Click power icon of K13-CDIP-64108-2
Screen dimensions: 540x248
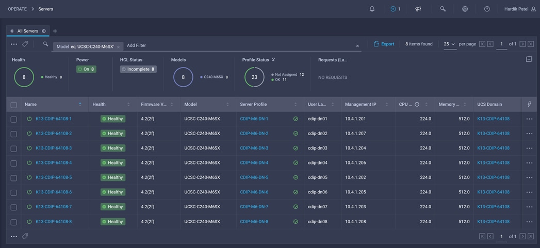[x=29, y=134]
